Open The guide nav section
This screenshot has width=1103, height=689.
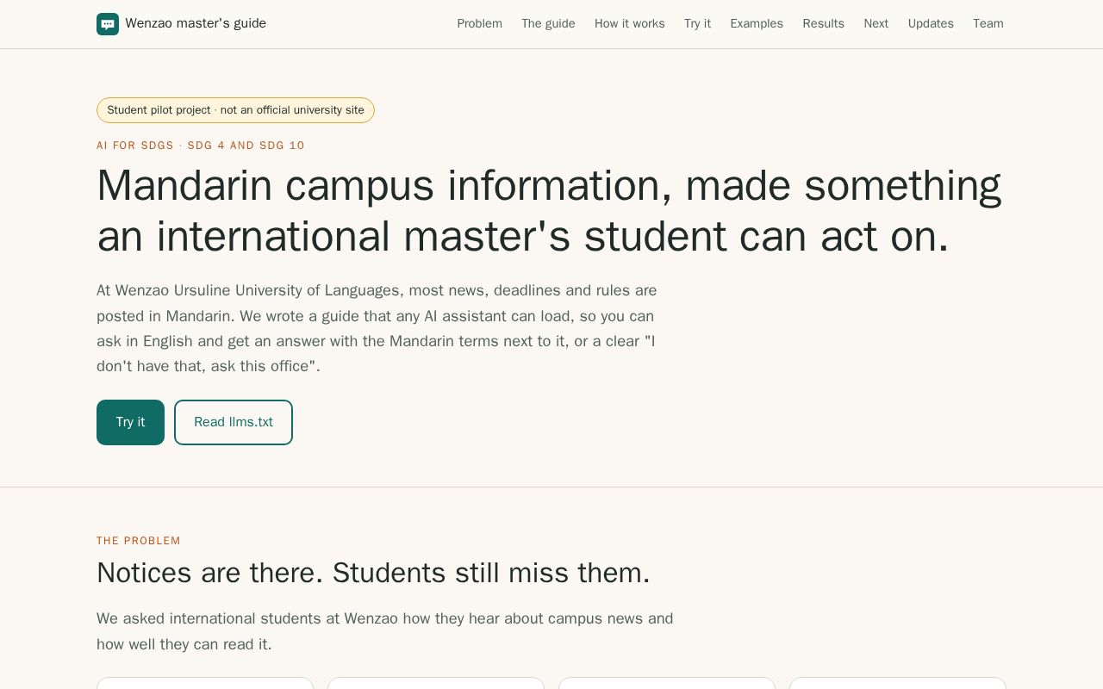pos(548,24)
